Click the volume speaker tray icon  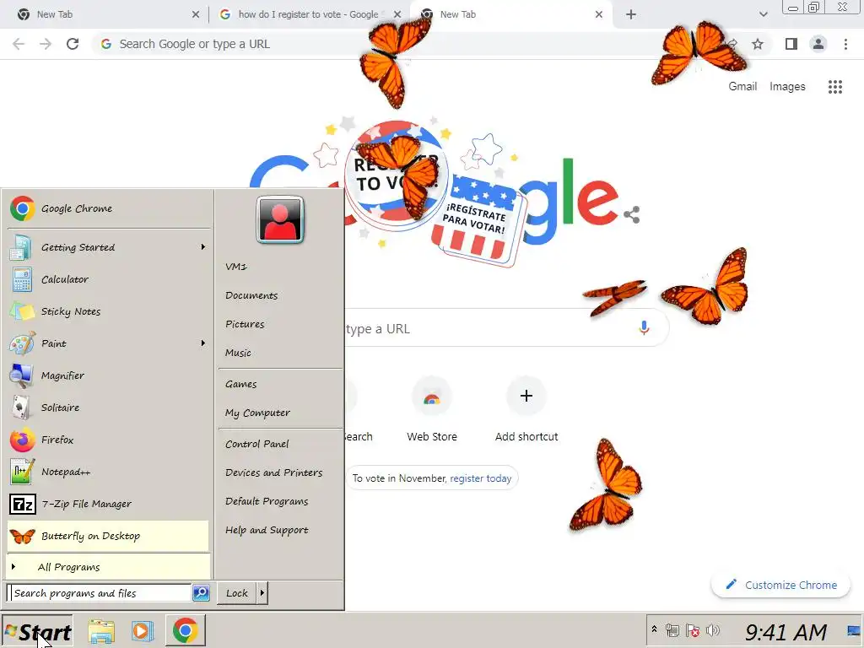point(712,630)
